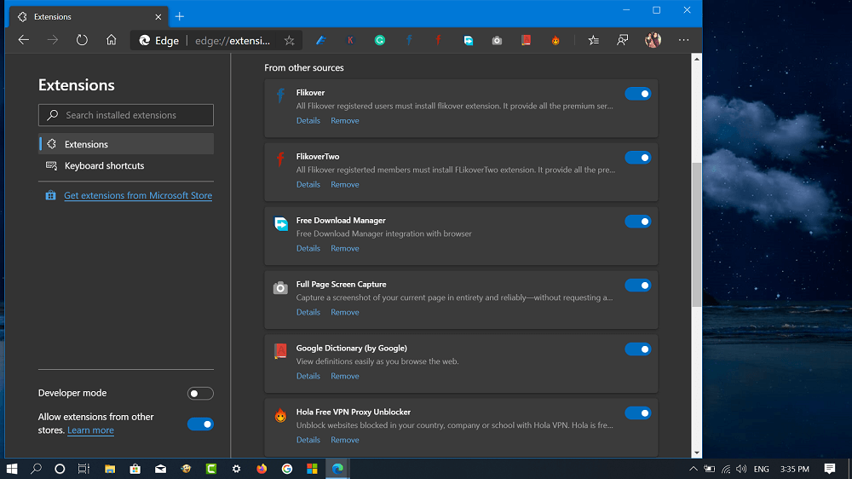Open Details for Flikover
The height and width of the screenshot is (479, 852).
[308, 121]
